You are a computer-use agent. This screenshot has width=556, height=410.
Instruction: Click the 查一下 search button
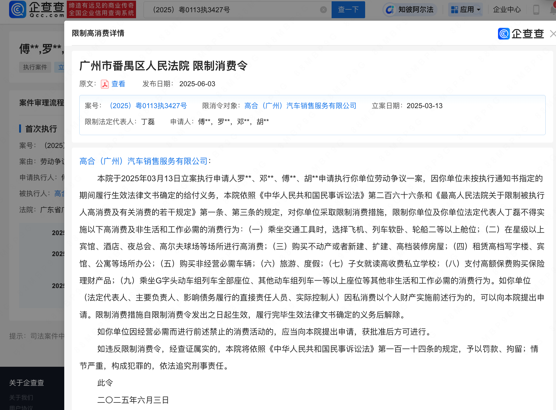pos(348,10)
